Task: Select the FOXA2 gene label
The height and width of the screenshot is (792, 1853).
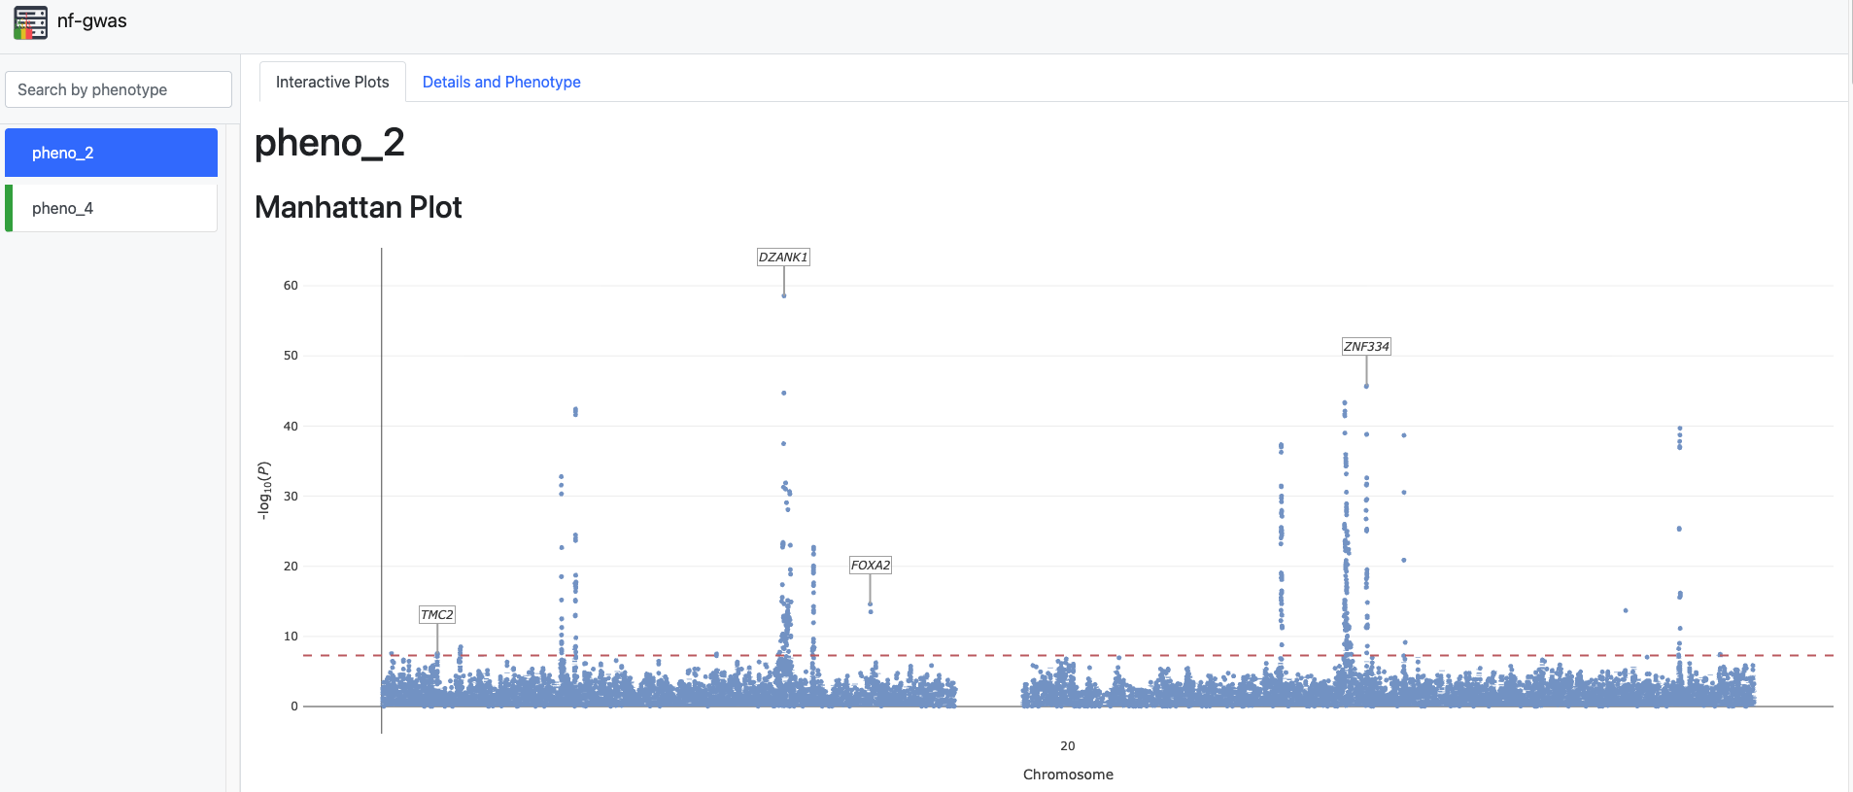Action: click(x=870, y=566)
